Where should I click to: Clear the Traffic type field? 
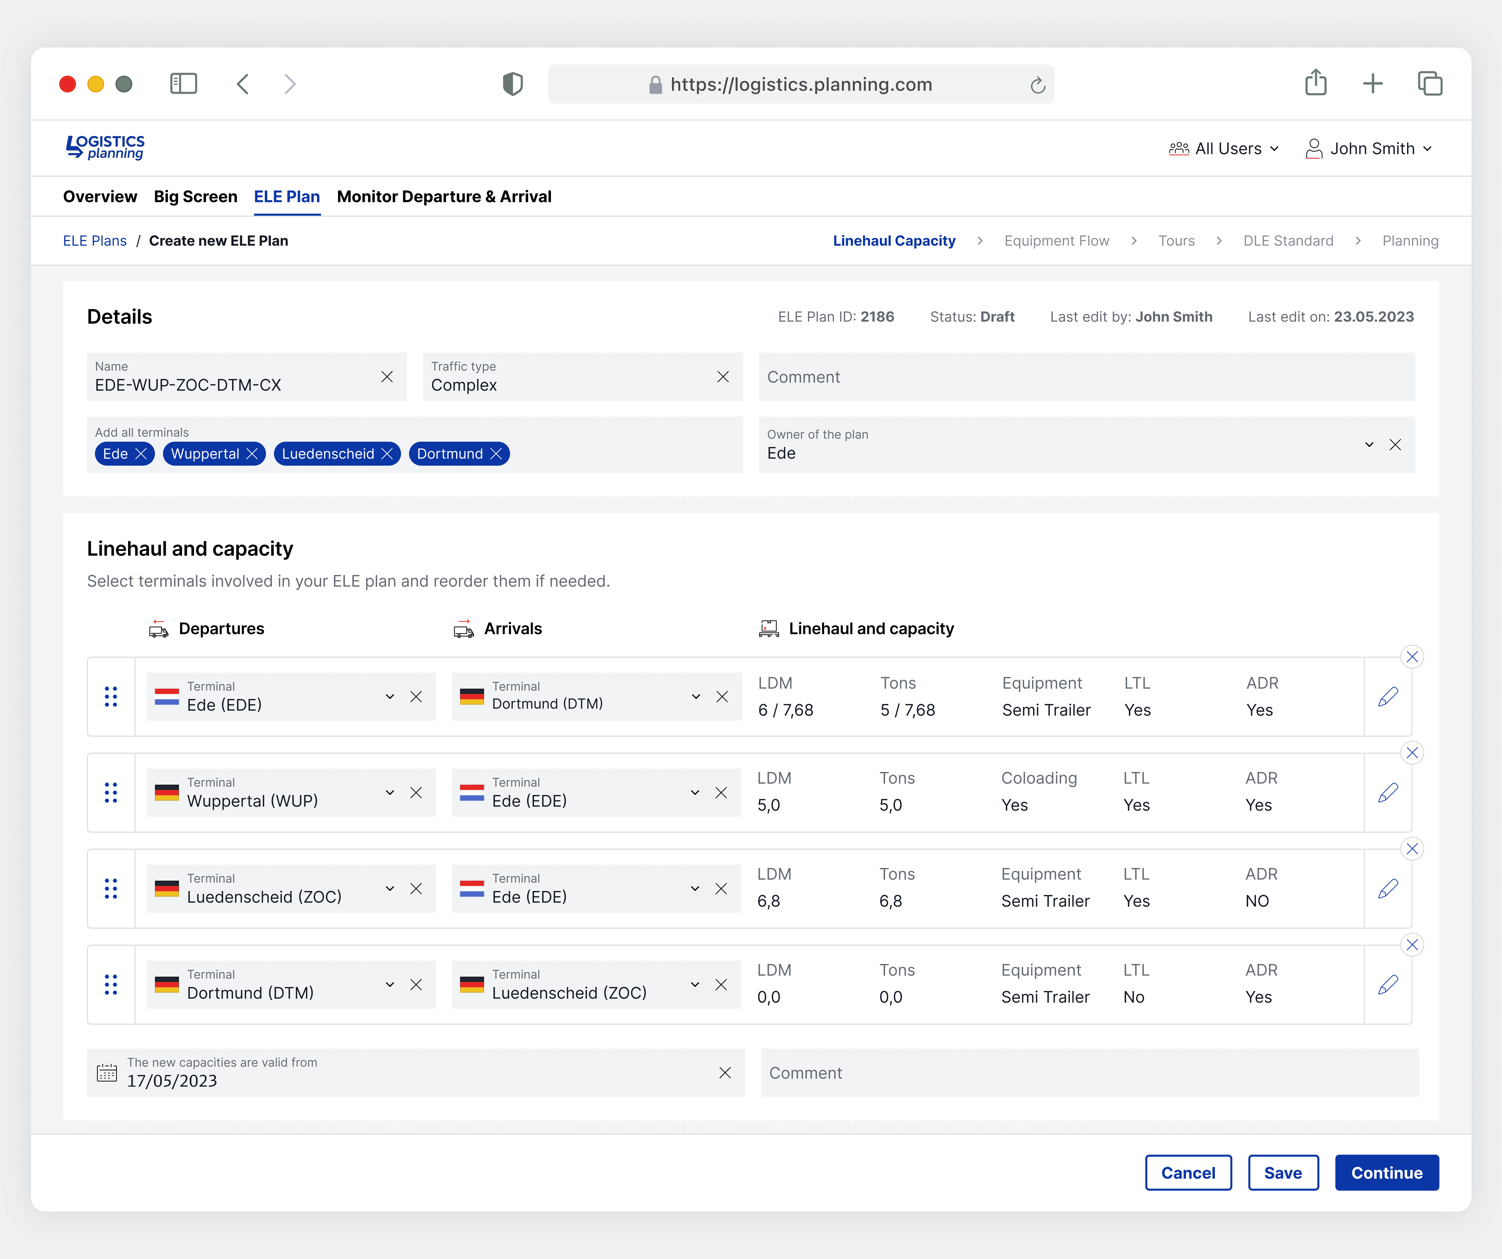(722, 377)
